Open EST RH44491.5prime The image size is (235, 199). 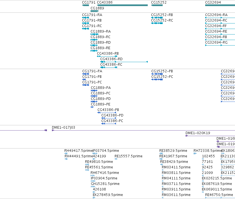pyautogui.click(x=79, y=156)
